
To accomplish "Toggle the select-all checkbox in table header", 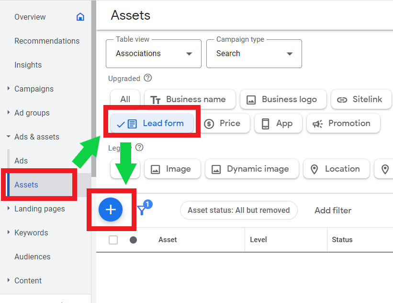I will (x=113, y=240).
